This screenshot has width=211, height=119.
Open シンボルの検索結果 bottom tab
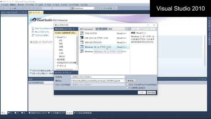point(83,113)
